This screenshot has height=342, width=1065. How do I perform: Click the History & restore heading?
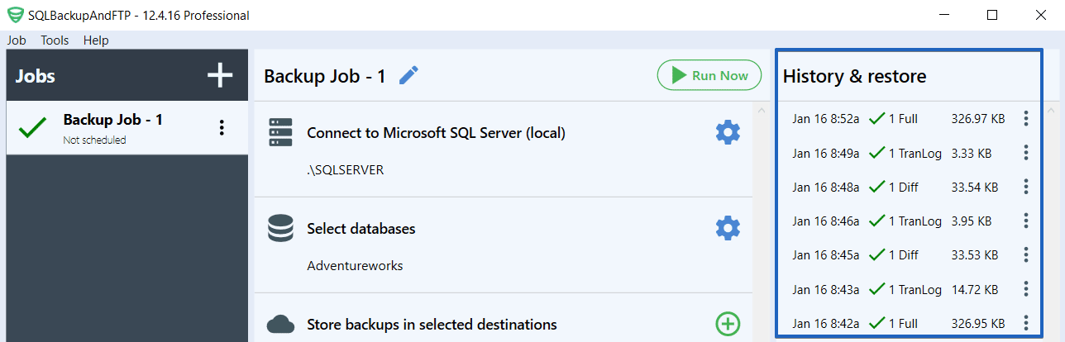854,76
